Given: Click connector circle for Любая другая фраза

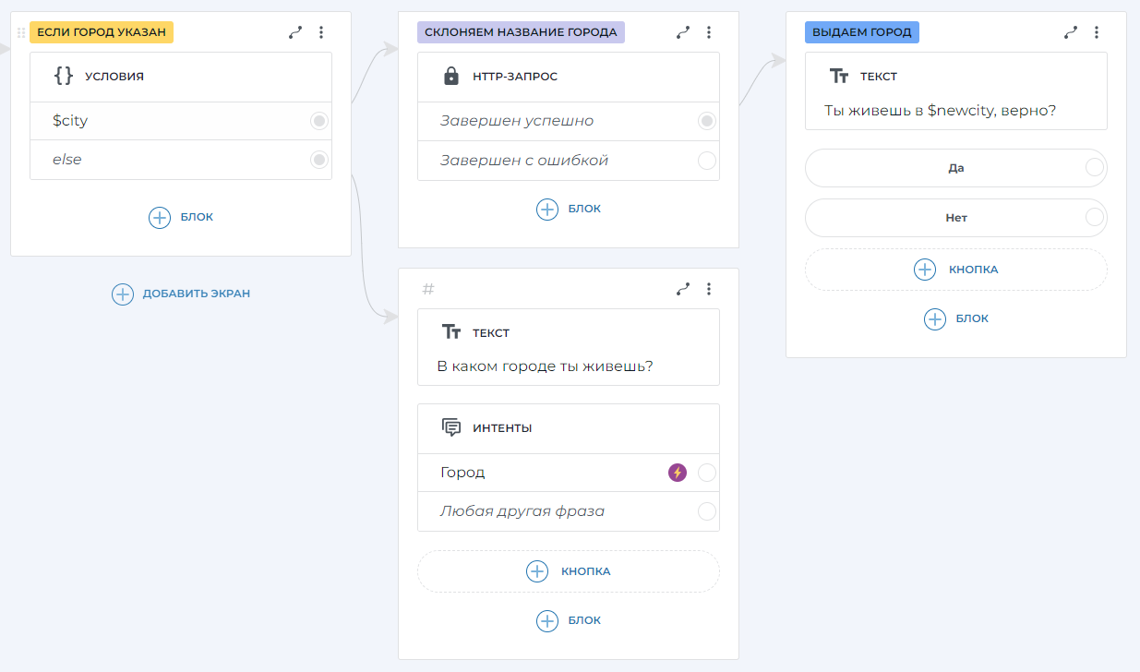Looking at the screenshot, I should pyautogui.click(x=707, y=511).
